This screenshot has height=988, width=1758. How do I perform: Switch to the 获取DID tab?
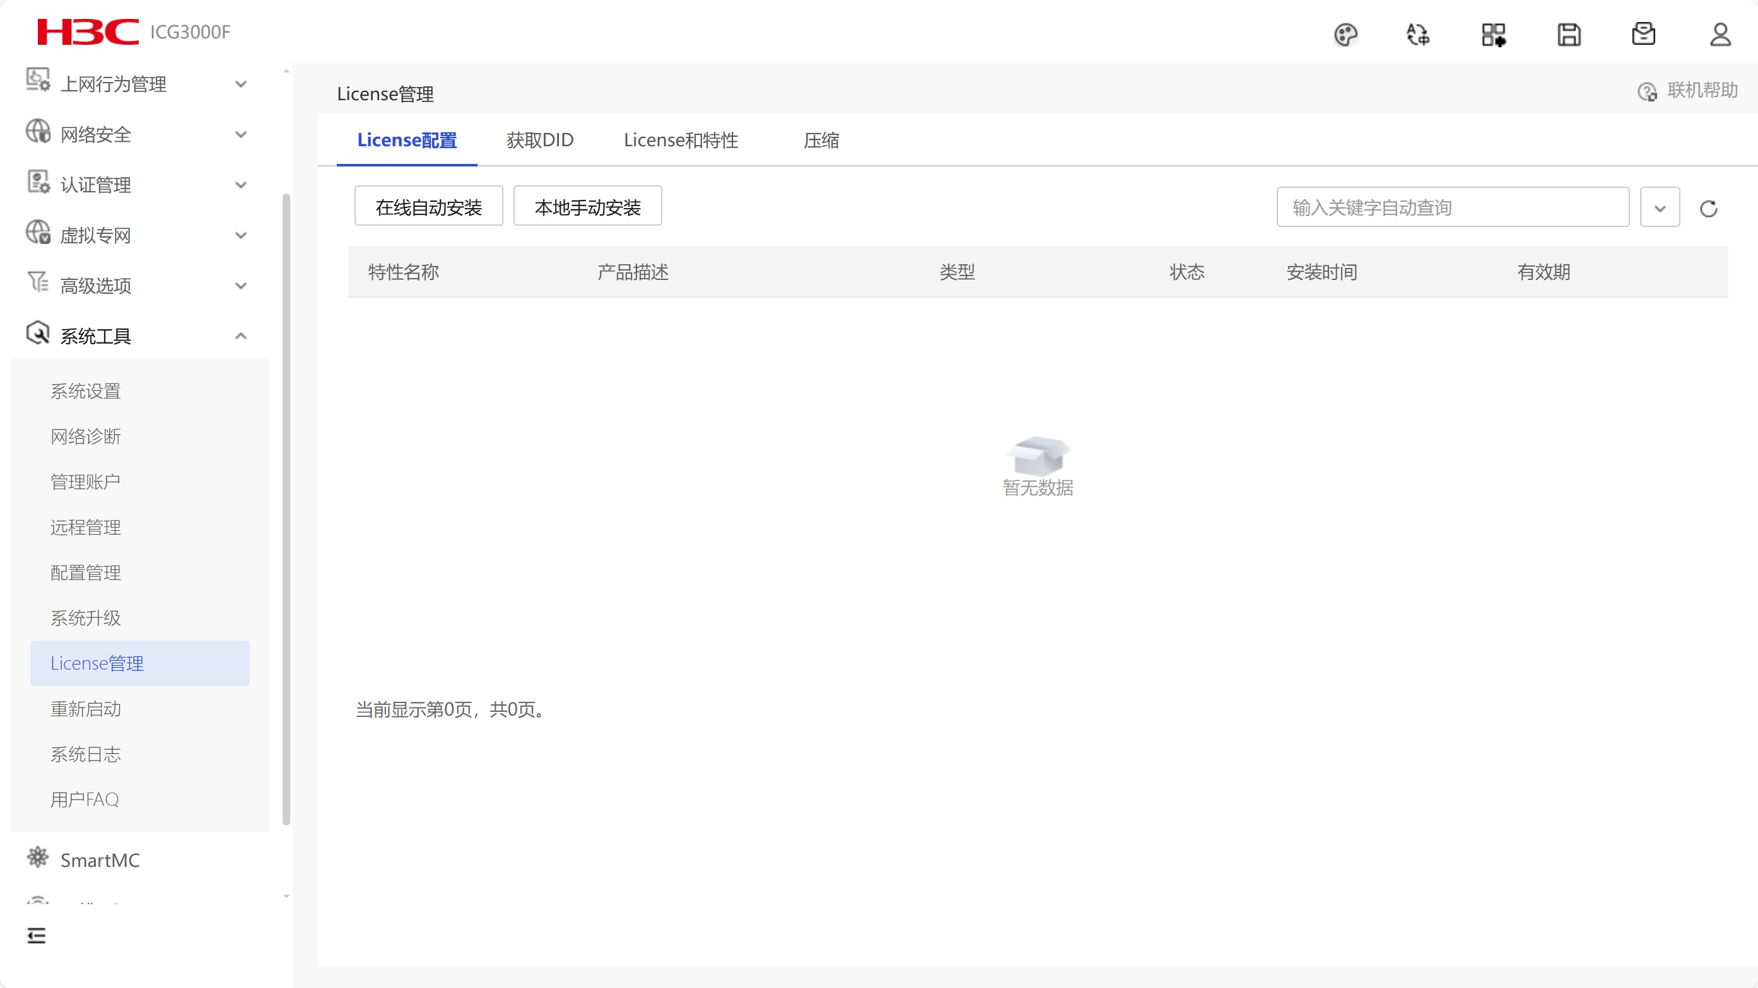[x=539, y=140]
